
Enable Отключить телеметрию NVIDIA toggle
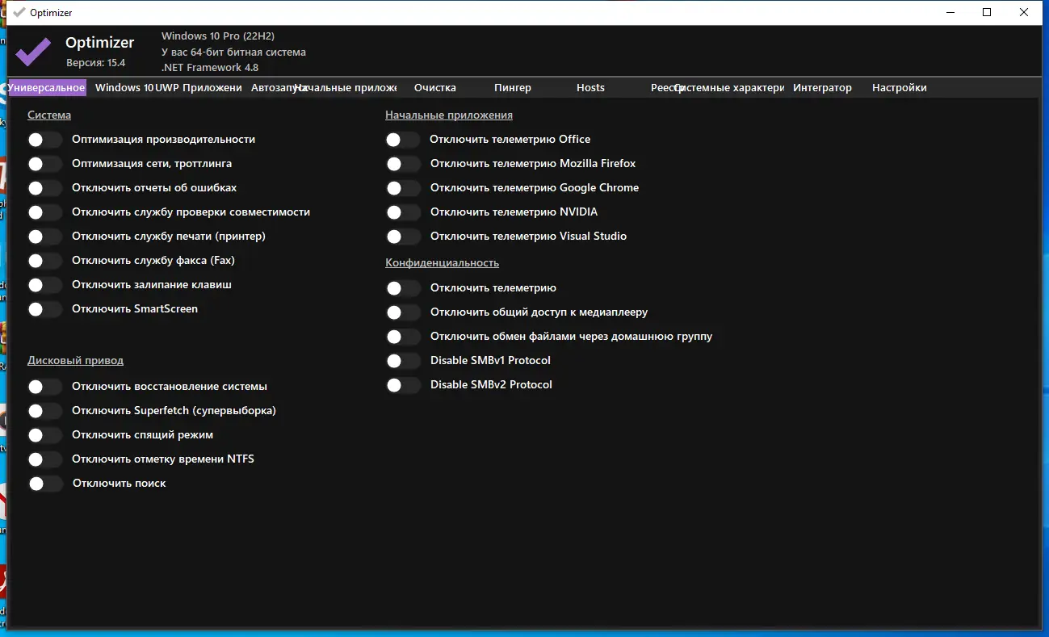click(402, 212)
